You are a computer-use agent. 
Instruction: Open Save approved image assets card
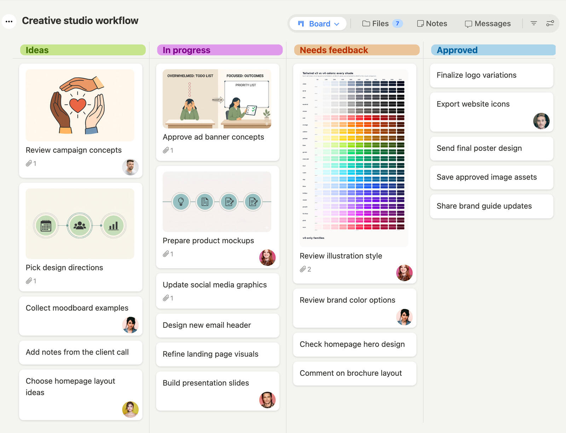(x=492, y=177)
